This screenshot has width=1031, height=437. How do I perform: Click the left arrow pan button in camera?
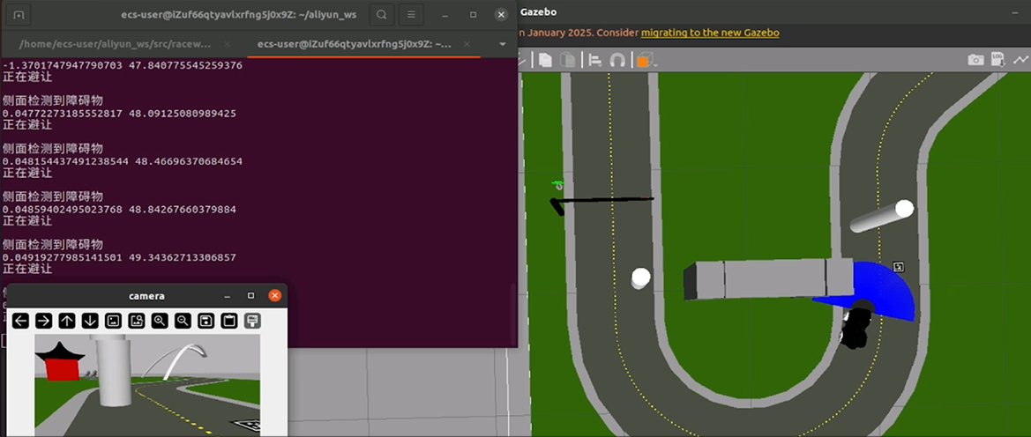[21, 321]
